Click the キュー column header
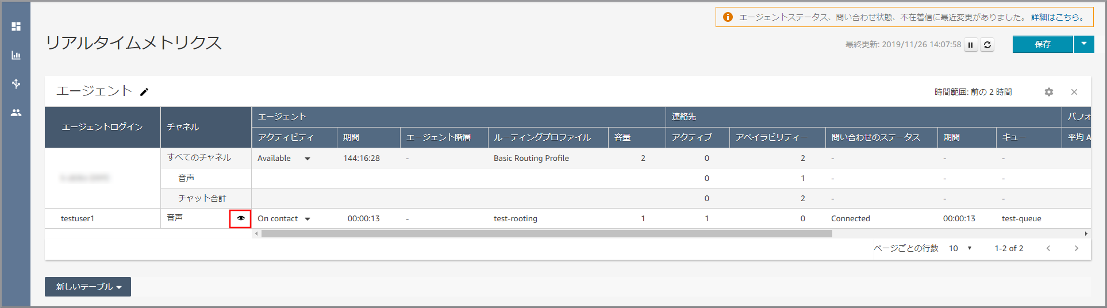This screenshot has width=1107, height=308. [x=1028, y=137]
